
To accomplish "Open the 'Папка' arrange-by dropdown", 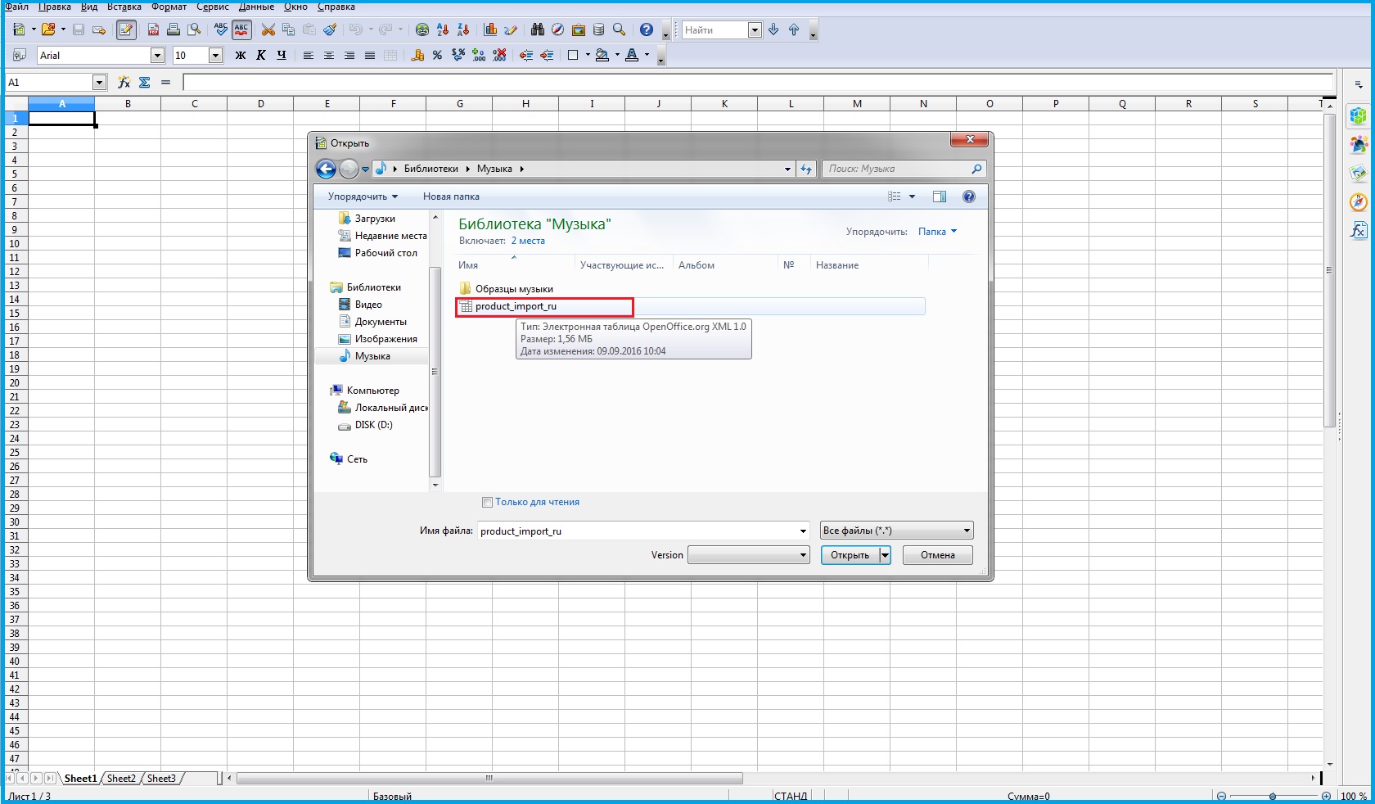I will (x=937, y=232).
